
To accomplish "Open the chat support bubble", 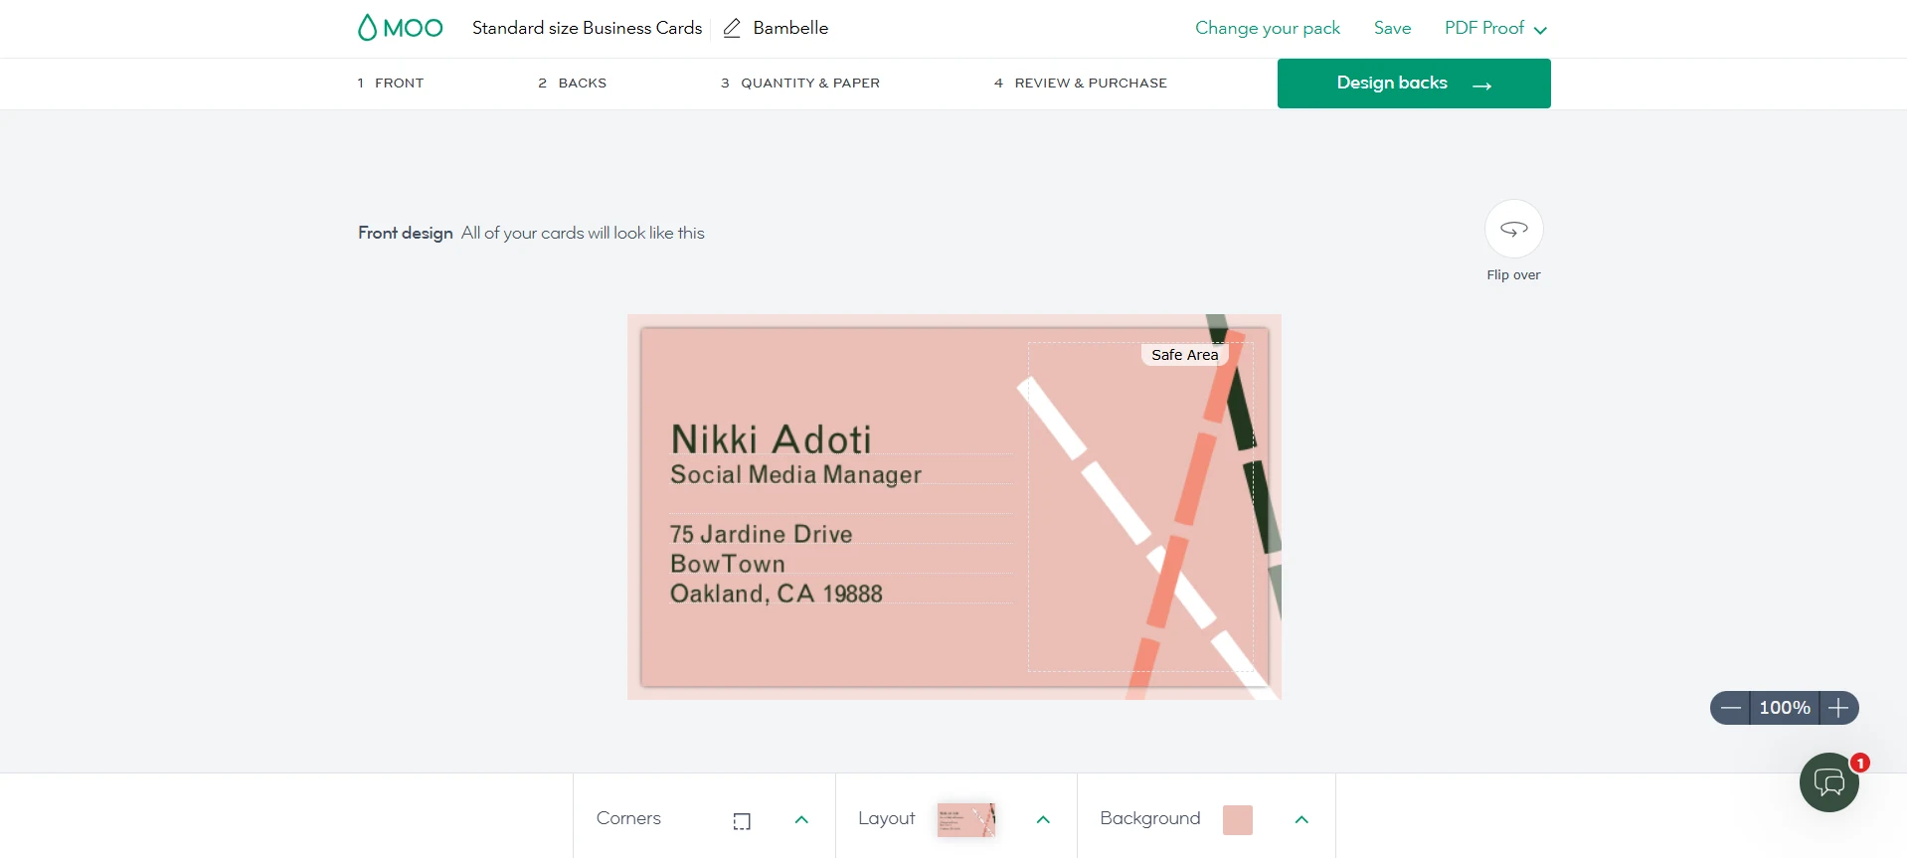I will 1828,782.
